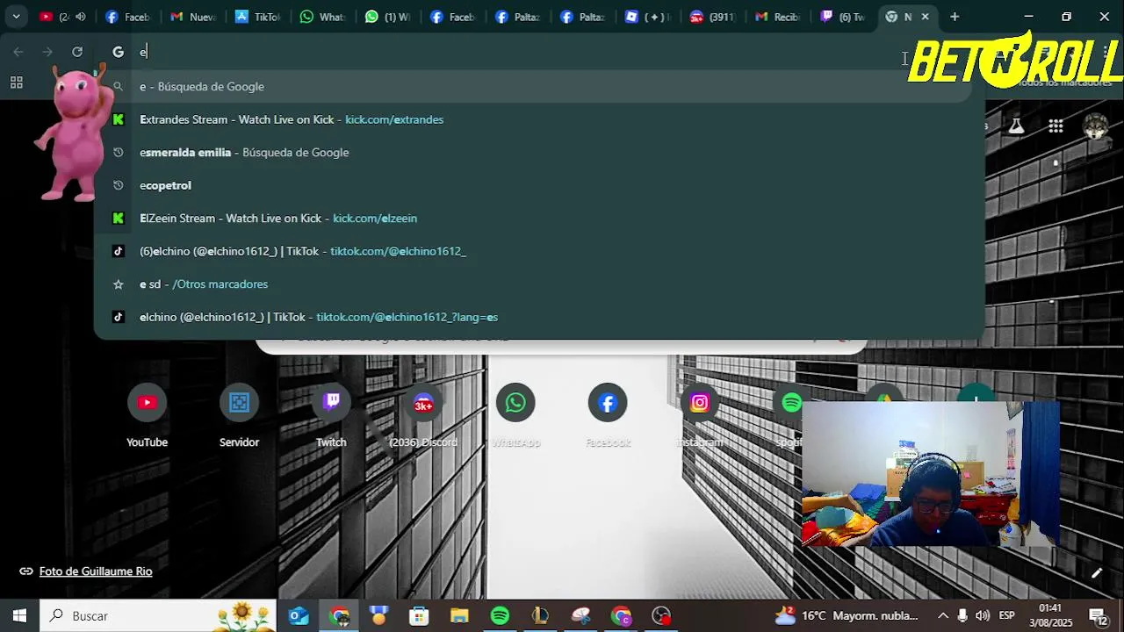Open a new browser tab
The image size is (1124, 632).
955,17
